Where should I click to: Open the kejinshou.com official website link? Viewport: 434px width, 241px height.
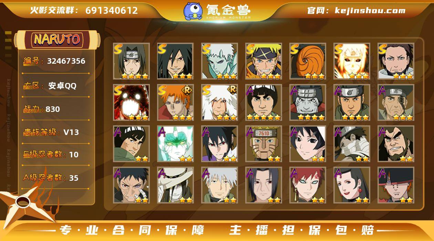370,10
